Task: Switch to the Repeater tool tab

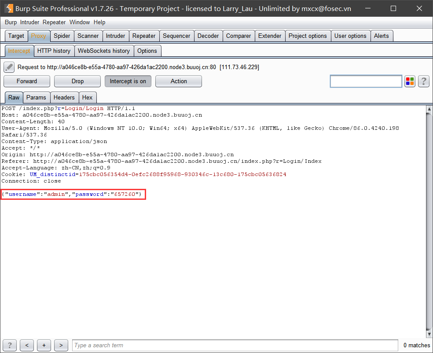Action: coord(144,36)
